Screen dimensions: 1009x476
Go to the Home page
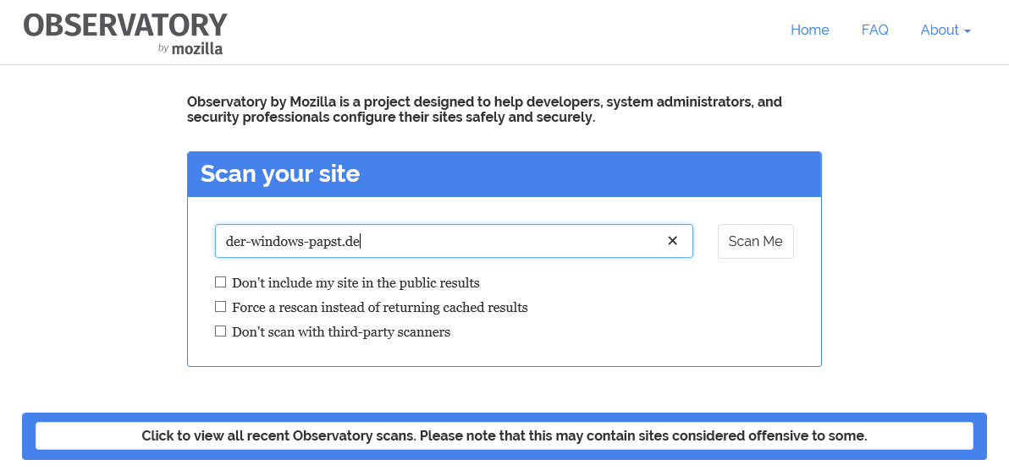tap(809, 30)
